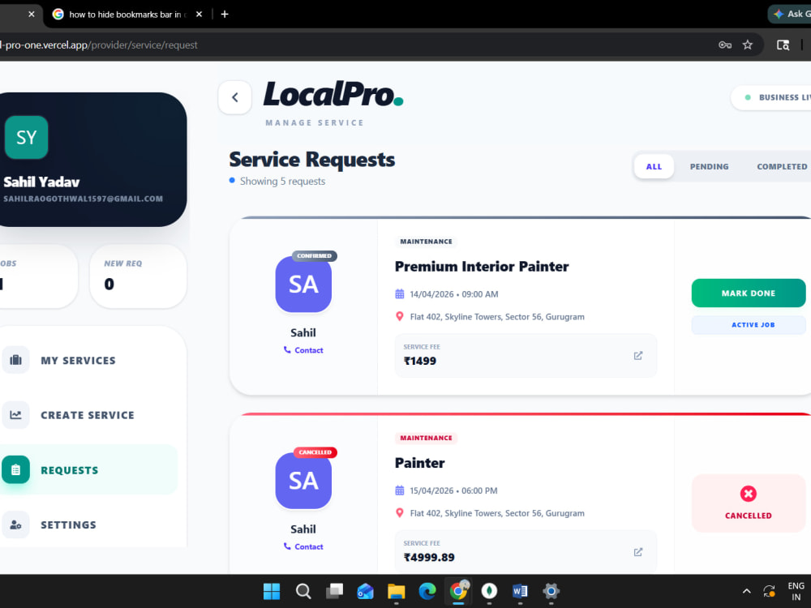The height and width of the screenshot is (608, 811).
Task: Click the CANCELLED badge on Sahil's avatar
Action: [315, 452]
